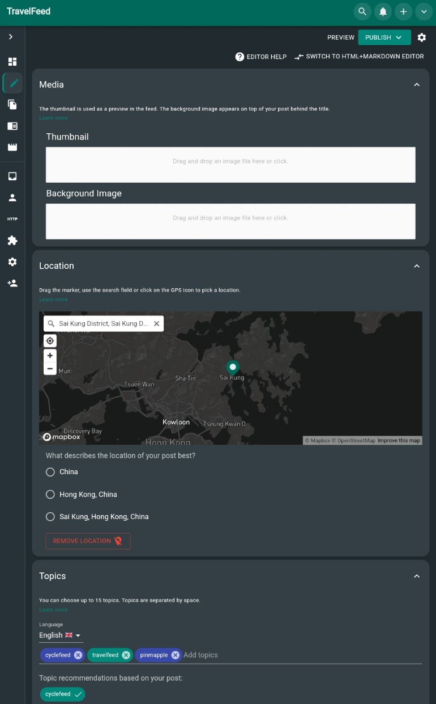The image size is (436, 704).
Task: Open the Publish dropdown button
Action: (x=384, y=37)
